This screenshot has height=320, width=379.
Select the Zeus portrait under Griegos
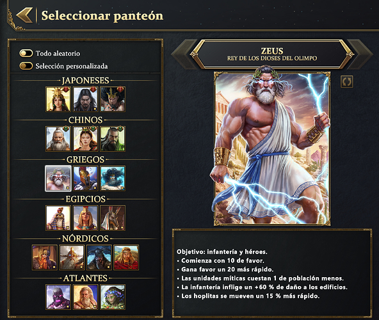[x=58, y=179]
